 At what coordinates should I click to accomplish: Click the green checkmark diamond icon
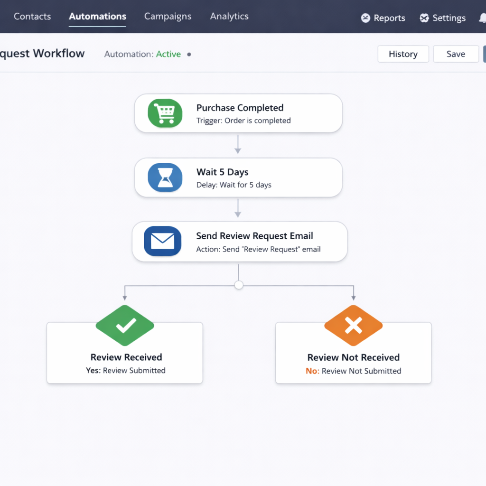click(125, 326)
